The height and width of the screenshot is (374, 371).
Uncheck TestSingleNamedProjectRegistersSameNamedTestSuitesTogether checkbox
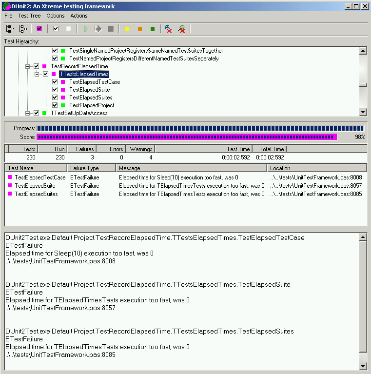[x=55, y=51]
